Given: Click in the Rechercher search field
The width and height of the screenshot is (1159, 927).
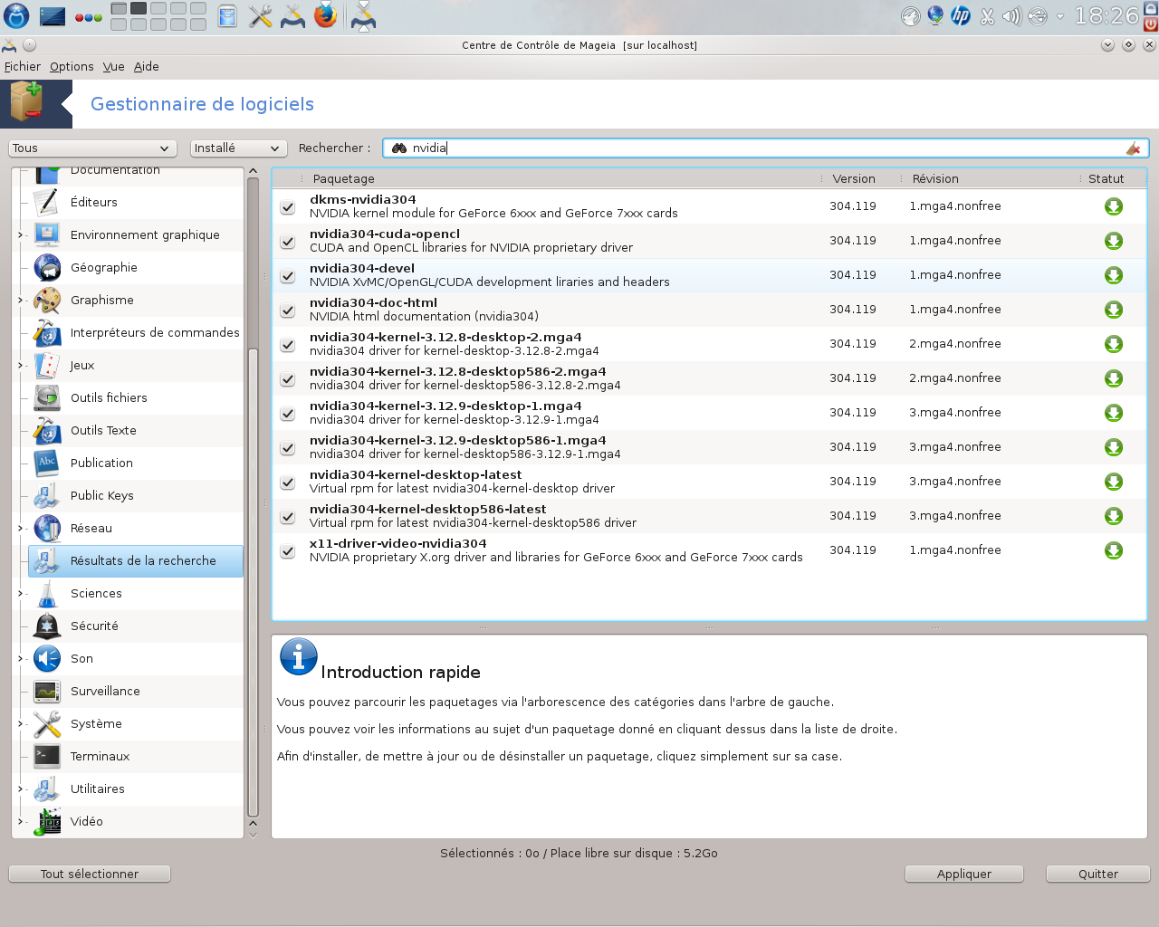Looking at the screenshot, I should (765, 148).
